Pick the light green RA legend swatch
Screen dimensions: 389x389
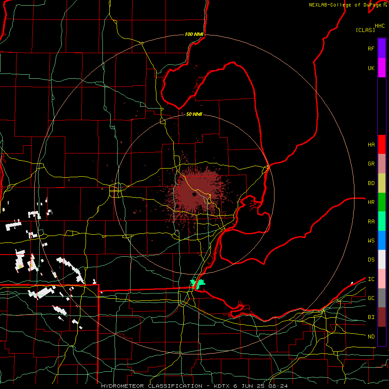click(382, 221)
